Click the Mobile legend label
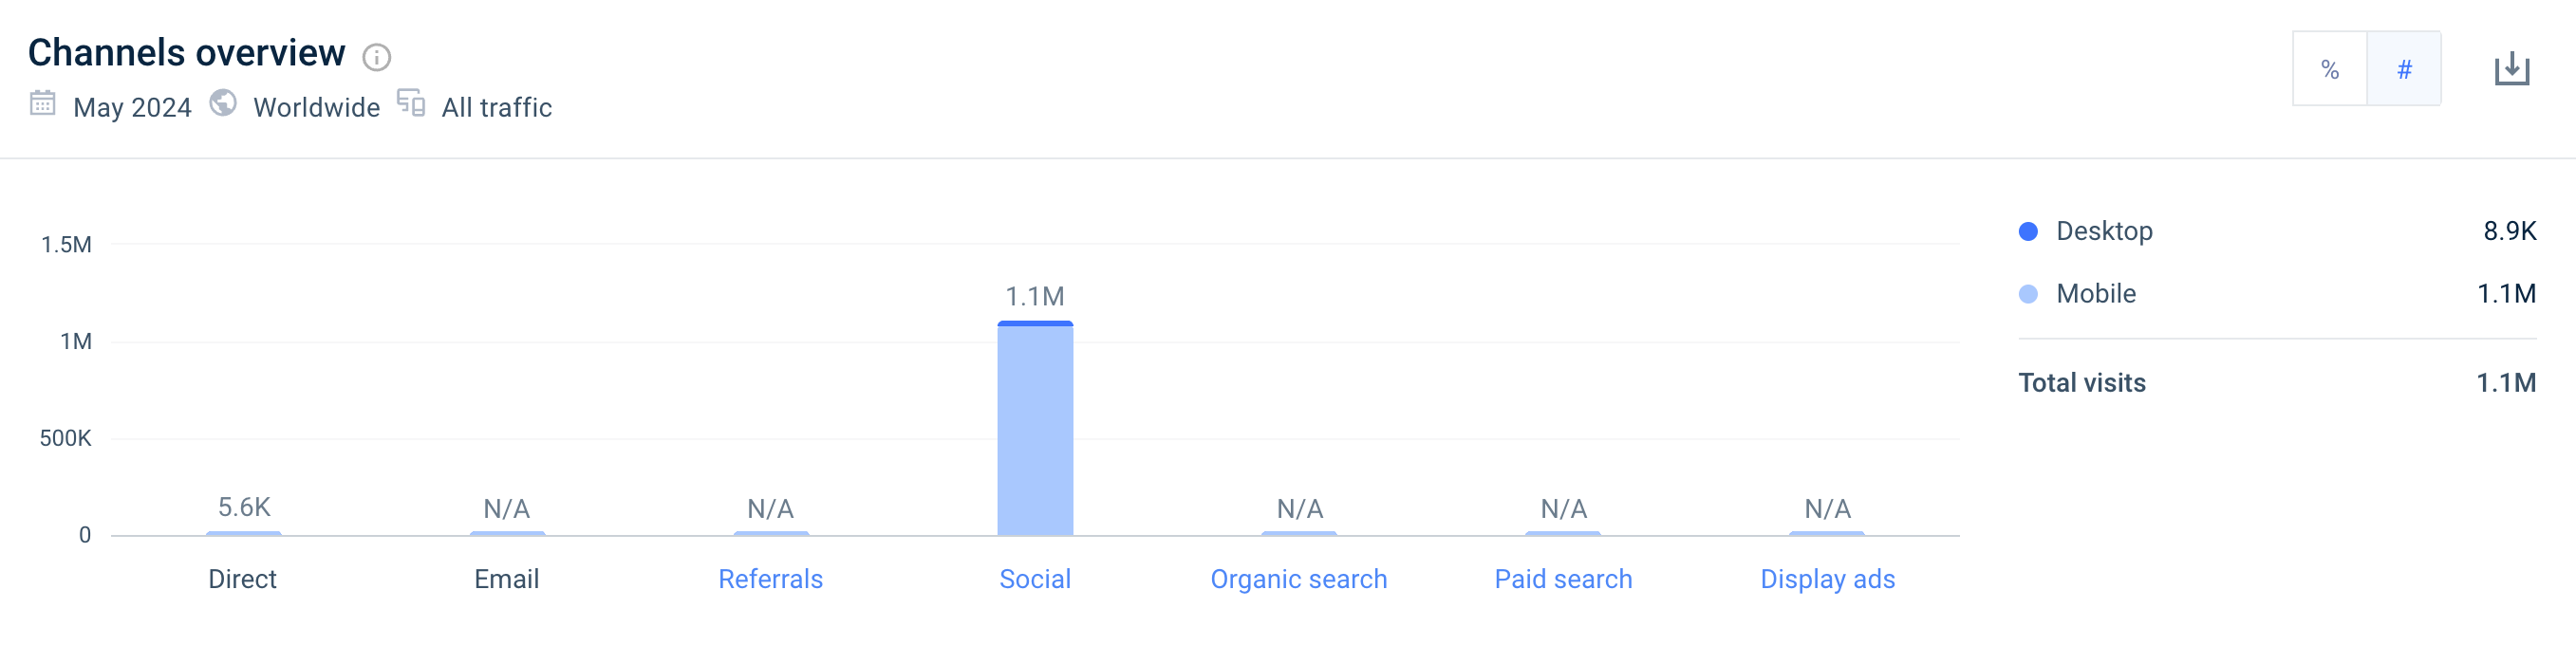 click(x=2096, y=294)
